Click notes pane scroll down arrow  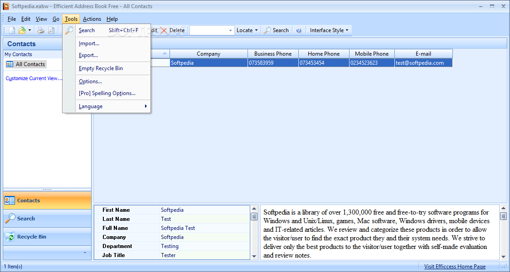coord(503,256)
